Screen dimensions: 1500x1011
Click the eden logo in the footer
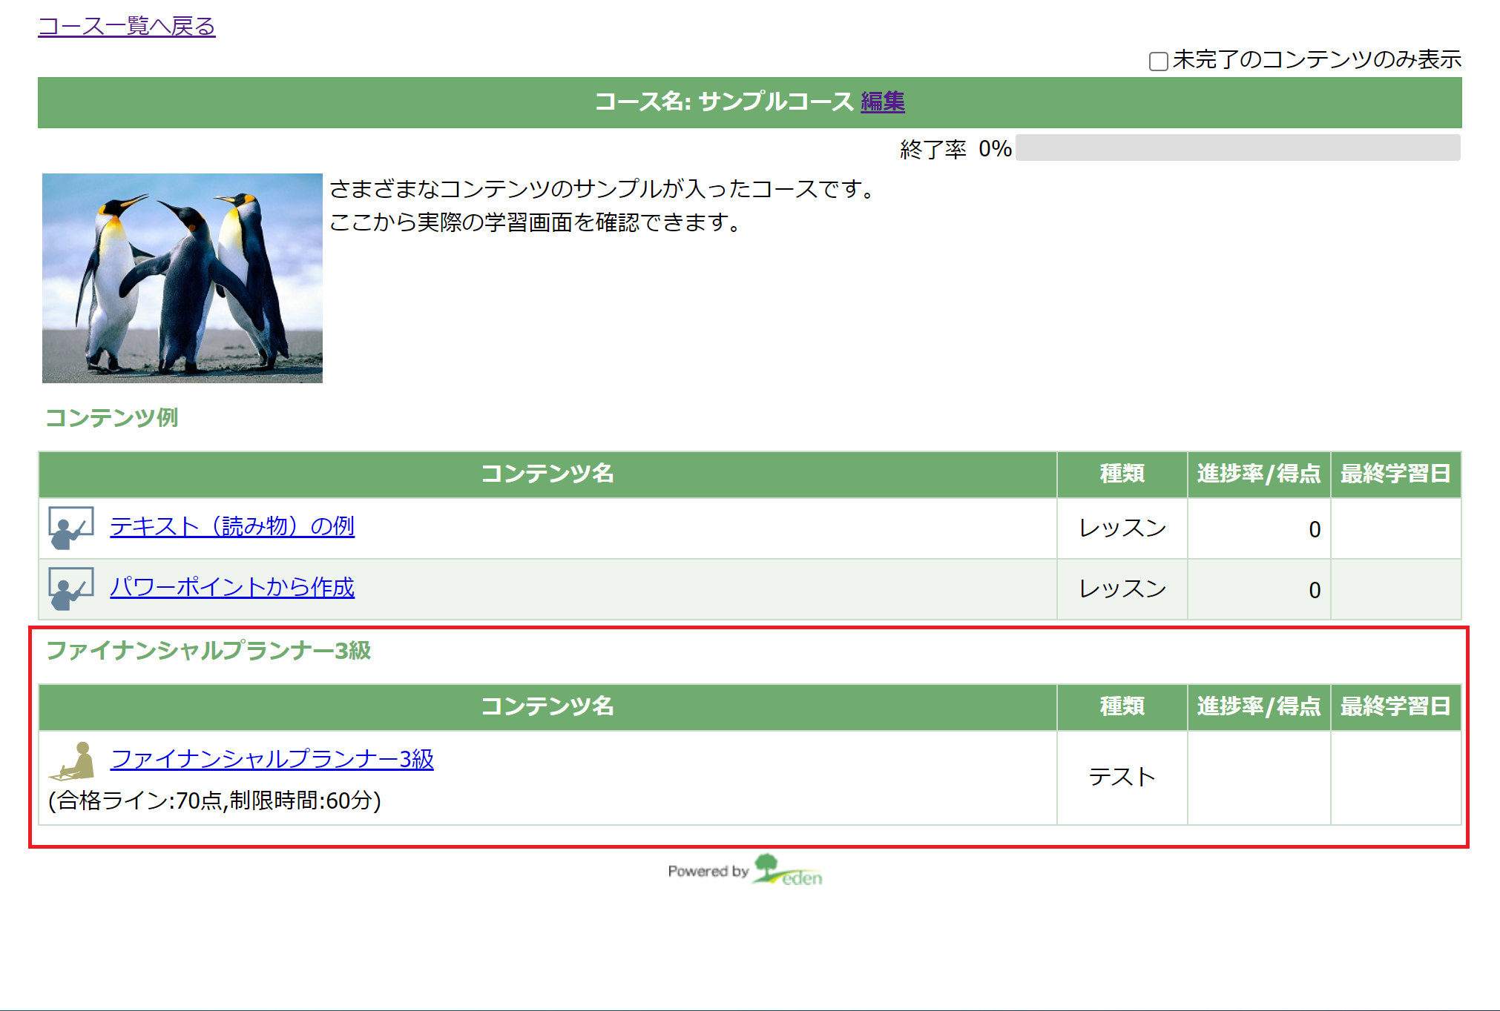point(788,870)
